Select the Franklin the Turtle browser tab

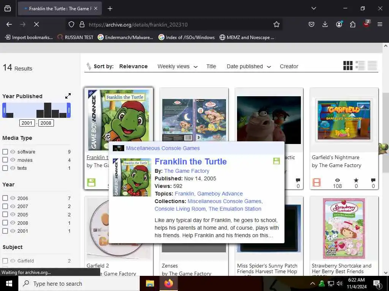pos(60,9)
